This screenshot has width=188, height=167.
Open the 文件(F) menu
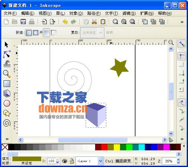point(10,13)
